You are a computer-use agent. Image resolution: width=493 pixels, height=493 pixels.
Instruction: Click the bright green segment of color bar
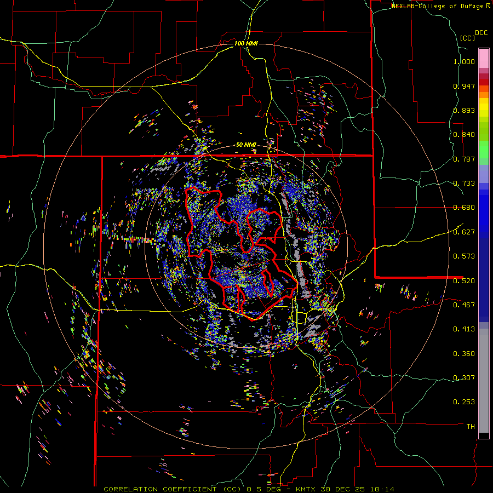click(484, 150)
